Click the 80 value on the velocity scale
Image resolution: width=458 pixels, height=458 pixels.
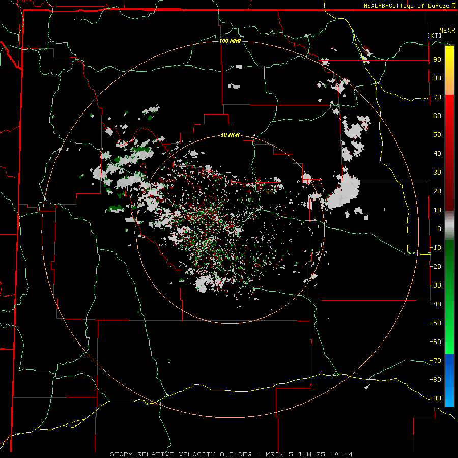(x=437, y=78)
